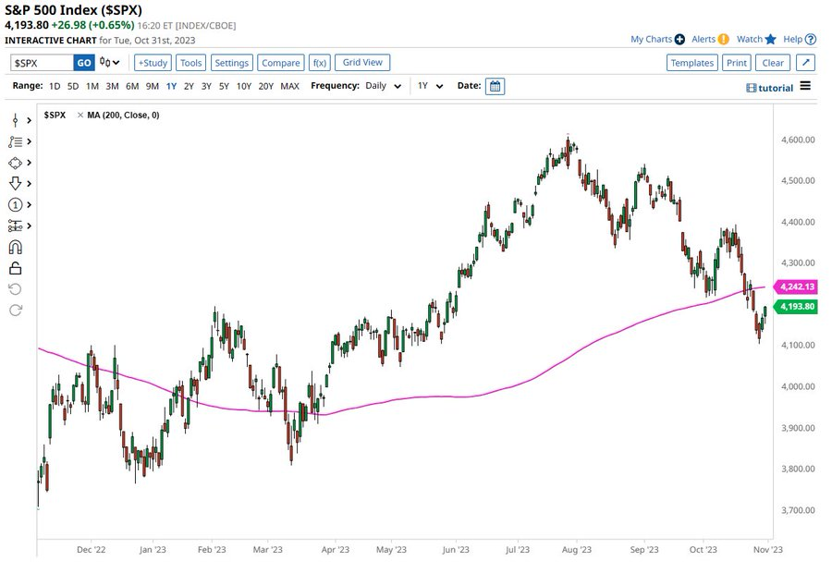Open the 1Y period dropdown

pyautogui.click(x=430, y=86)
